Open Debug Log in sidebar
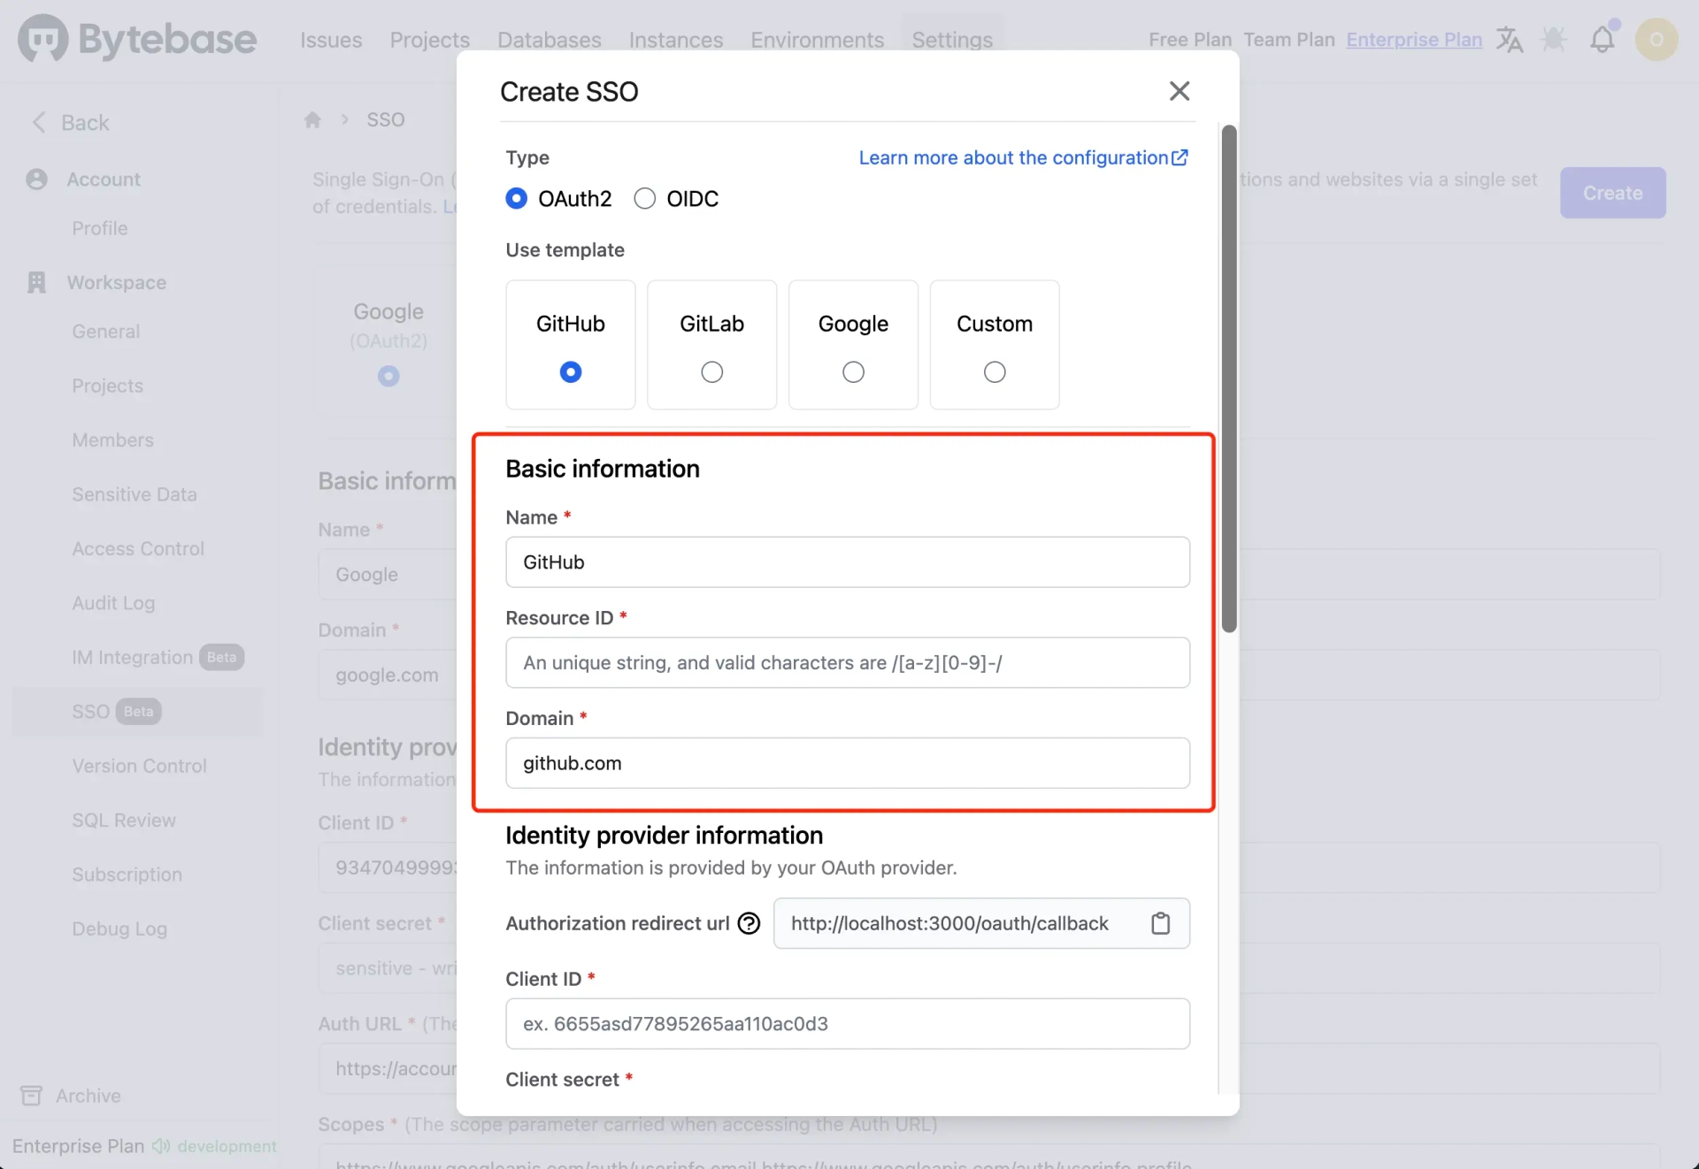 coord(119,928)
